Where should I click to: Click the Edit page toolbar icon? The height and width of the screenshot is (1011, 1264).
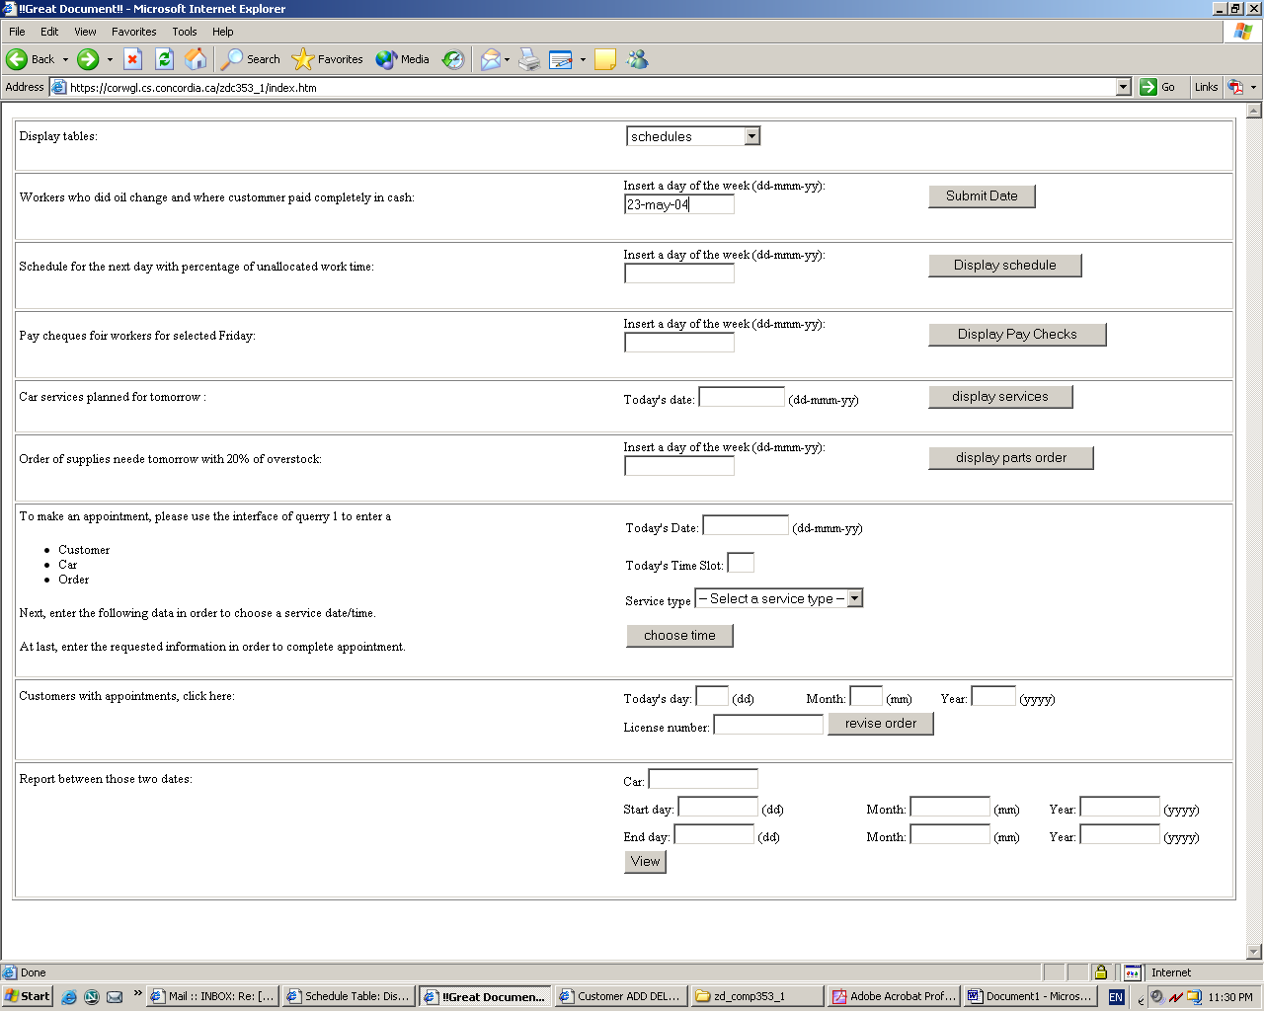(561, 59)
